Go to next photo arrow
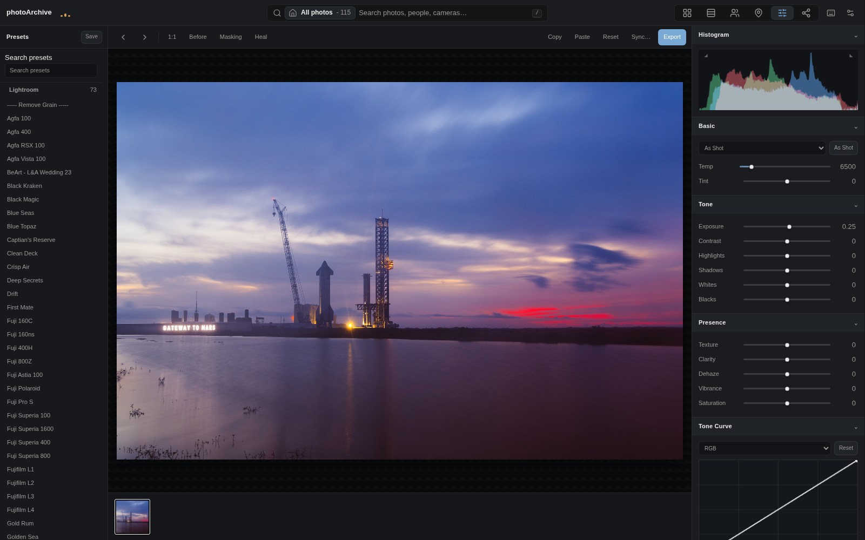Image resolution: width=865 pixels, height=540 pixels. 144,37
